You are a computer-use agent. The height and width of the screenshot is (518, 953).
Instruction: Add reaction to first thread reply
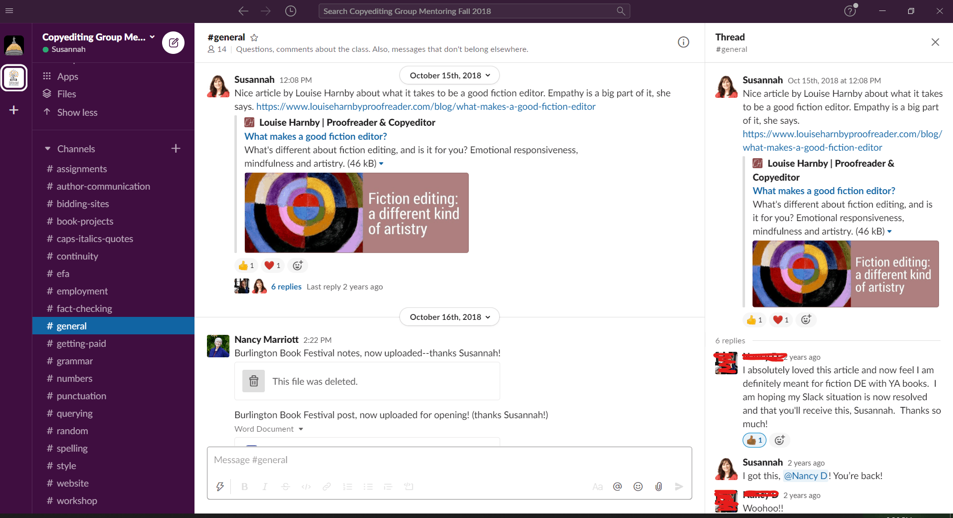click(x=779, y=440)
